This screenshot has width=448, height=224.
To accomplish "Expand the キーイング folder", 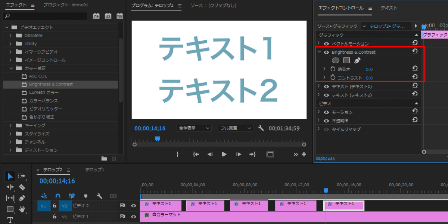I will (10, 125).
